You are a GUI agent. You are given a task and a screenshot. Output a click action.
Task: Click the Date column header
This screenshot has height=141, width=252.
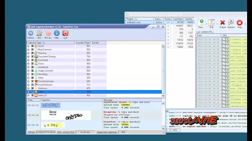208,35
